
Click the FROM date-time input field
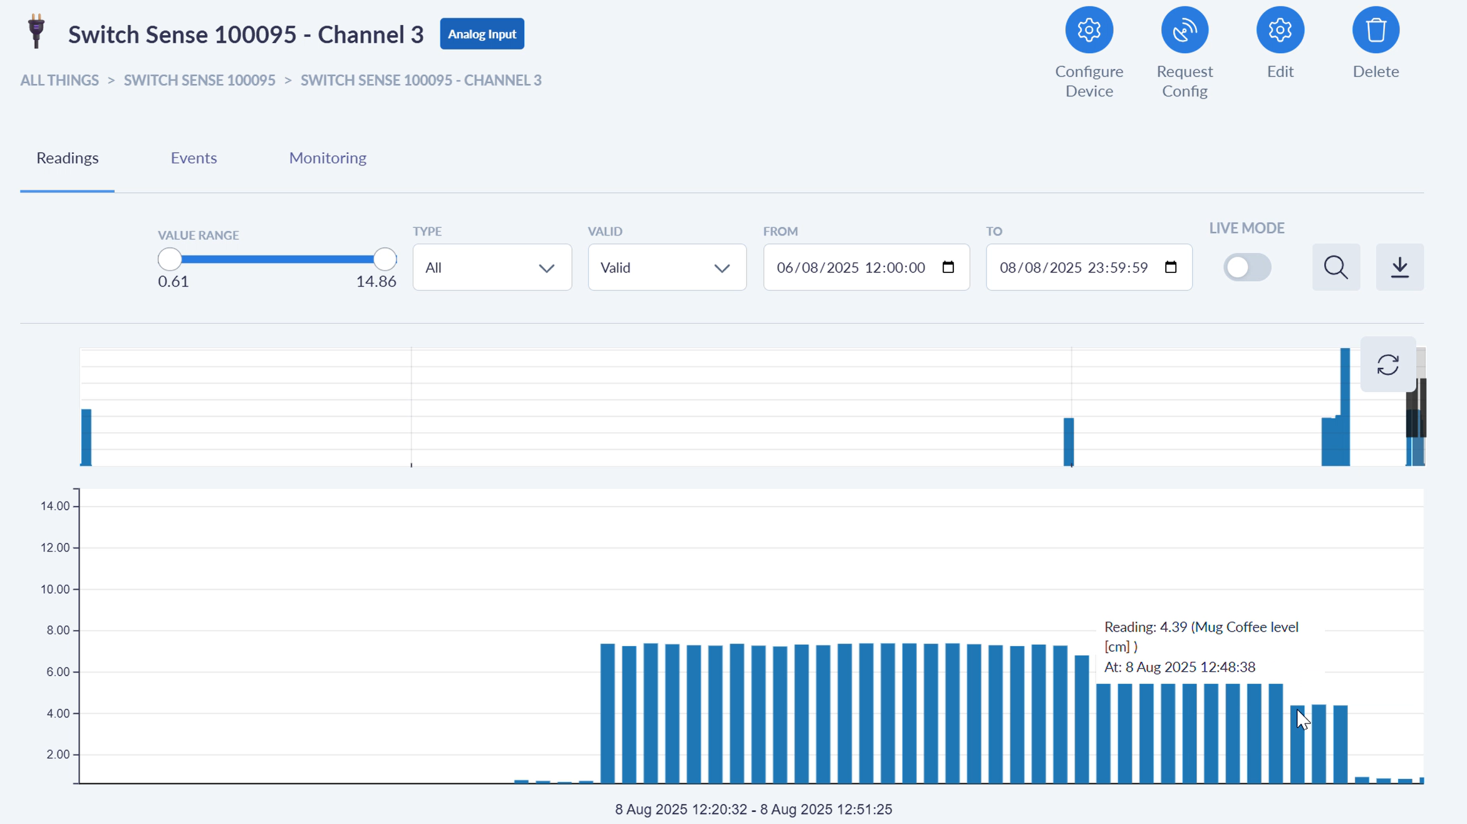(851, 267)
